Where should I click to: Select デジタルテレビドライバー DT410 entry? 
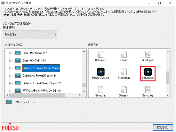click(x=42, y=91)
